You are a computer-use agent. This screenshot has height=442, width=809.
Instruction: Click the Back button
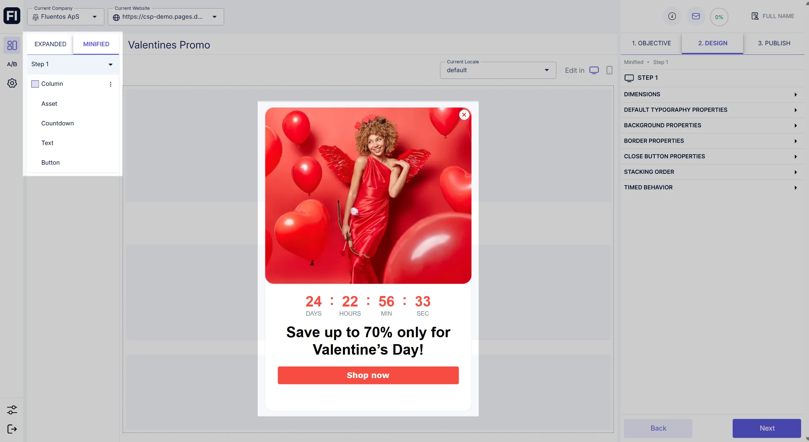(x=658, y=428)
